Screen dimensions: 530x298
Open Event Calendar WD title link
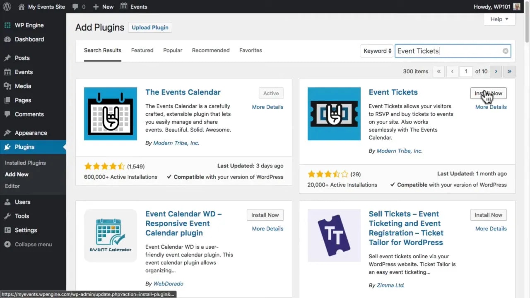183,223
